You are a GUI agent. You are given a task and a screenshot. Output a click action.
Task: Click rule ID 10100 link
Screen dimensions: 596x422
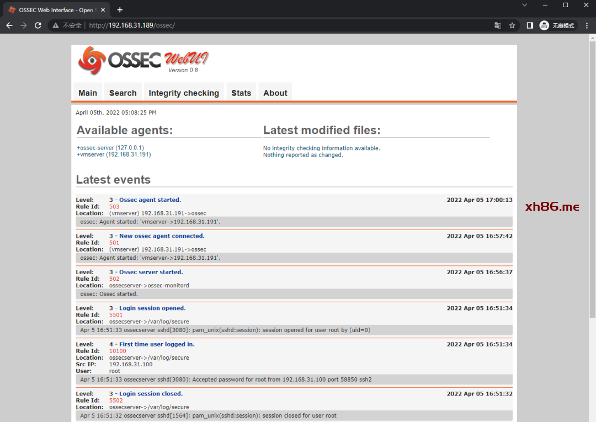(118, 351)
